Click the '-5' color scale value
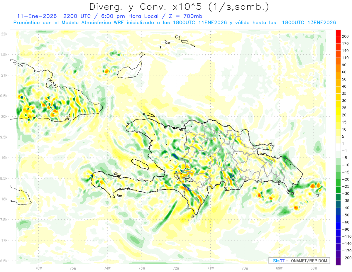The image size is (352, 272). pyautogui.click(x=344, y=158)
